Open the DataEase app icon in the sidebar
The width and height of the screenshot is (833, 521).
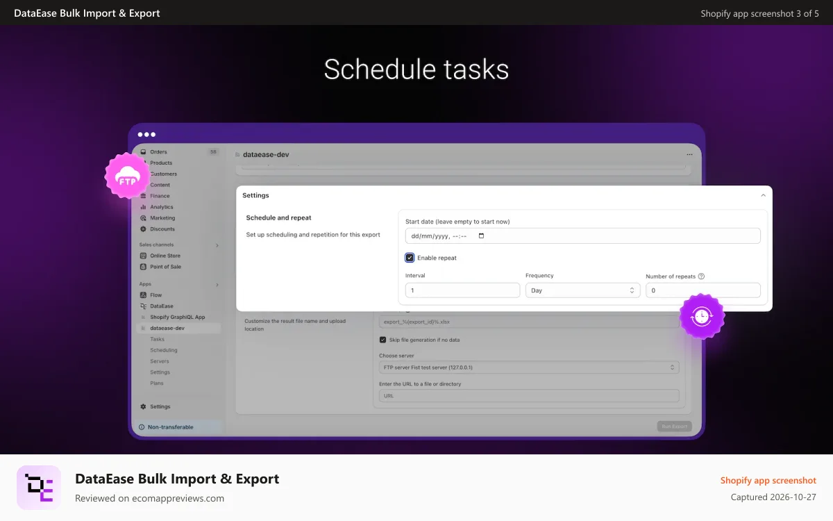[x=144, y=306]
